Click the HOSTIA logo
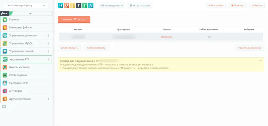The height and width of the screenshot is (126, 268). pyautogui.click(x=76, y=5)
